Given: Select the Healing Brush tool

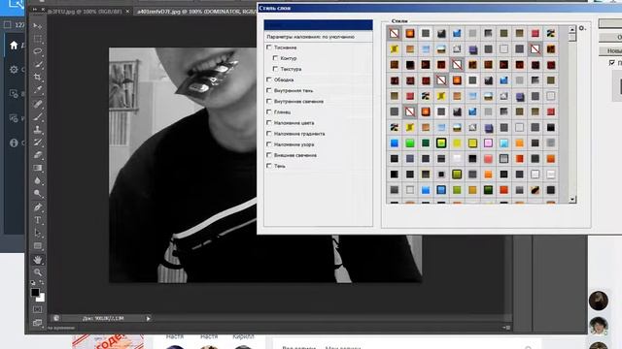Looking at the screenshot, I should coord(38,104).
